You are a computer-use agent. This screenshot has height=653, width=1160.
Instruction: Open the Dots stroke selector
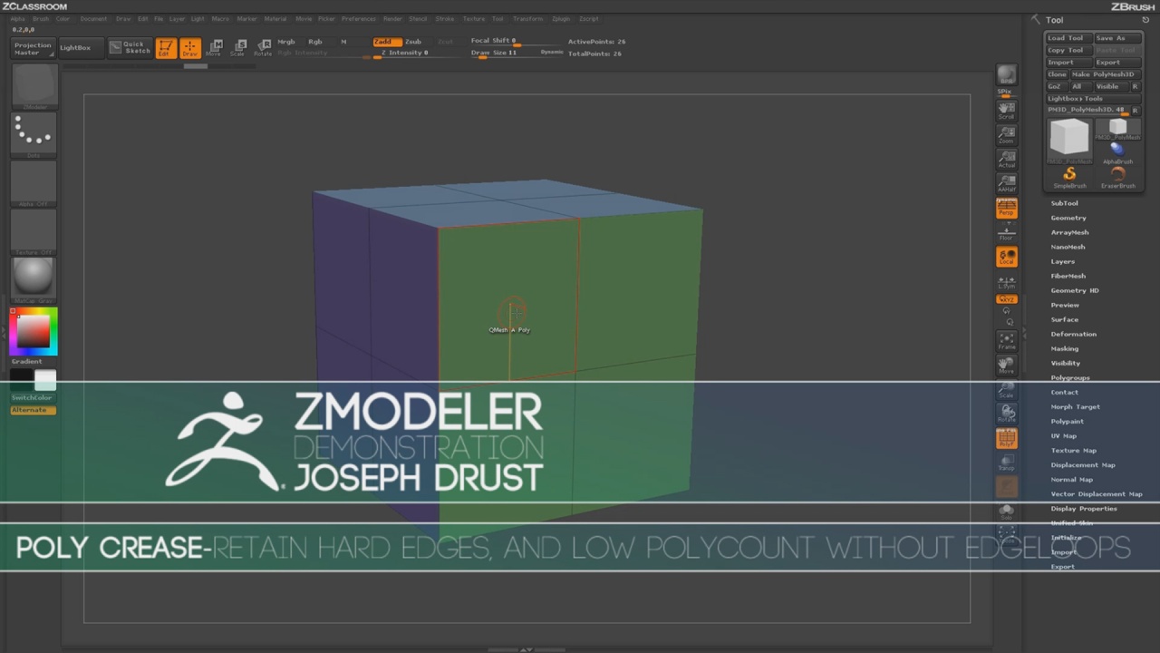pyautogui.click(x=34, y=136)
